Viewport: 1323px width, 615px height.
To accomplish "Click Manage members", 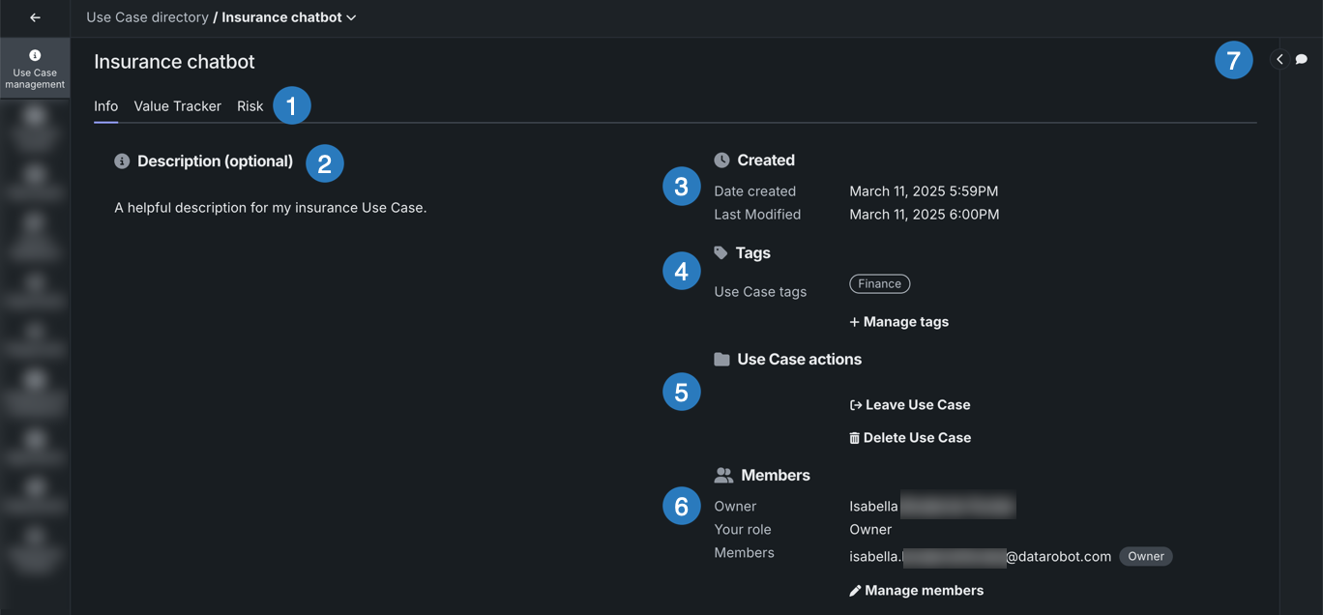I will [x=916, y=591].
